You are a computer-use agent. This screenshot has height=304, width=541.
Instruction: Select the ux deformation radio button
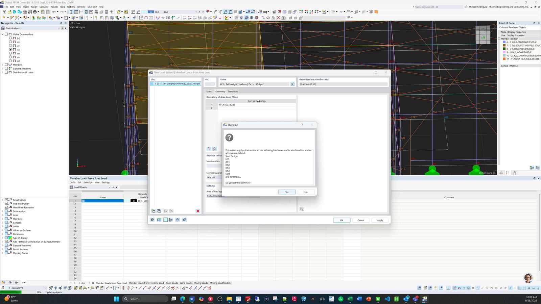coord(10,42)
